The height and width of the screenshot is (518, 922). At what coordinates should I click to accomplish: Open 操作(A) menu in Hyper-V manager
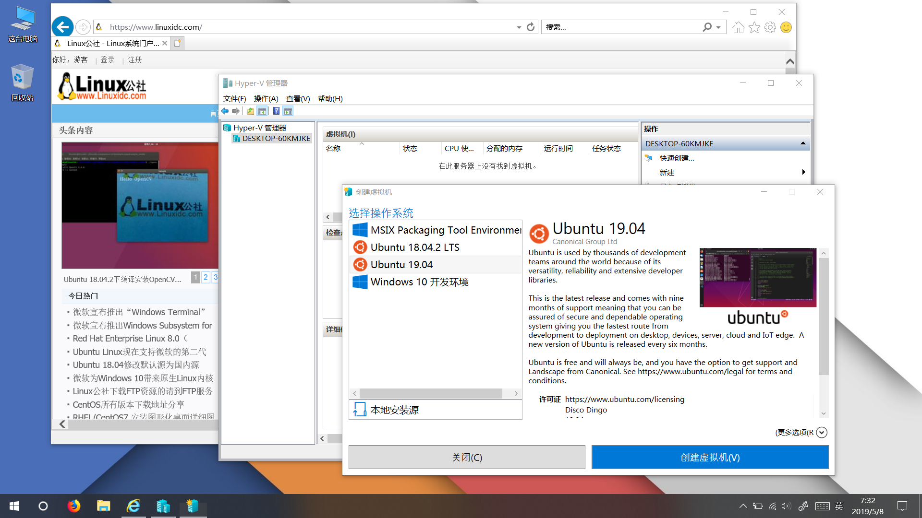point(265,98)
